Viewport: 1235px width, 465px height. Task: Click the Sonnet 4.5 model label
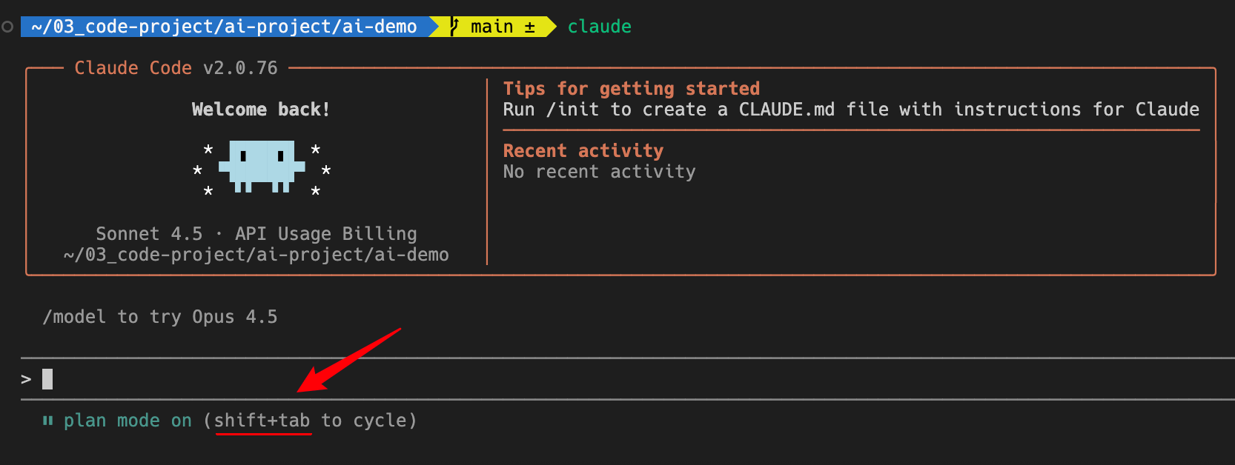coord(149,234)
